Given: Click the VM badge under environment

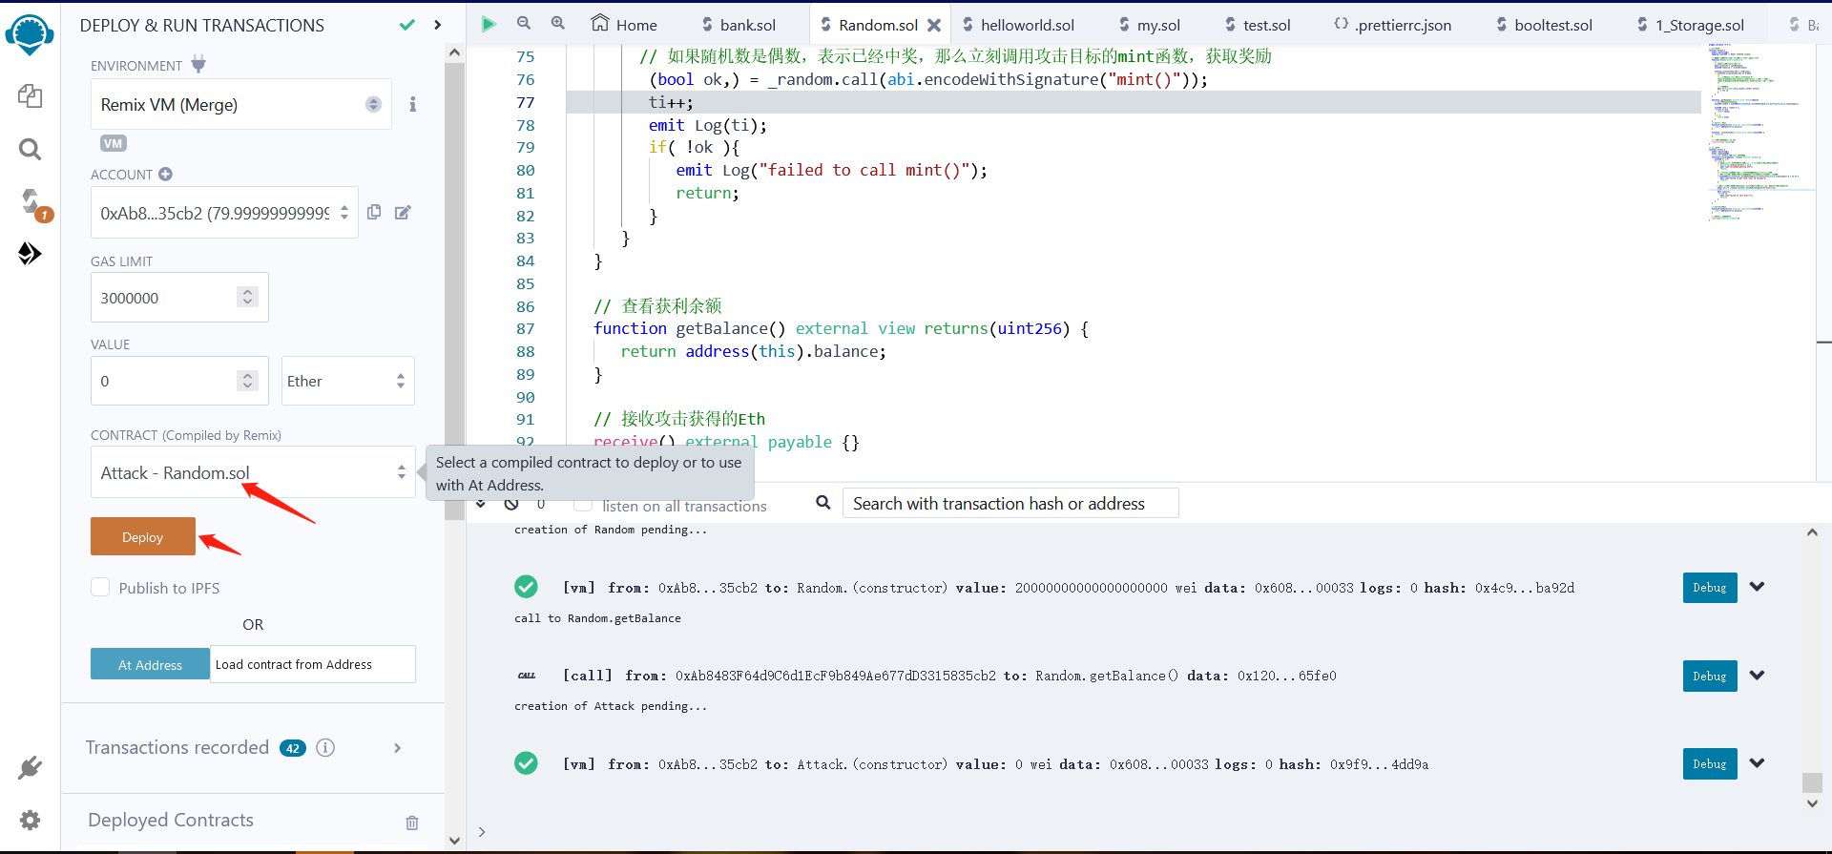Looking at the screenshot, I should coord(114,143).
